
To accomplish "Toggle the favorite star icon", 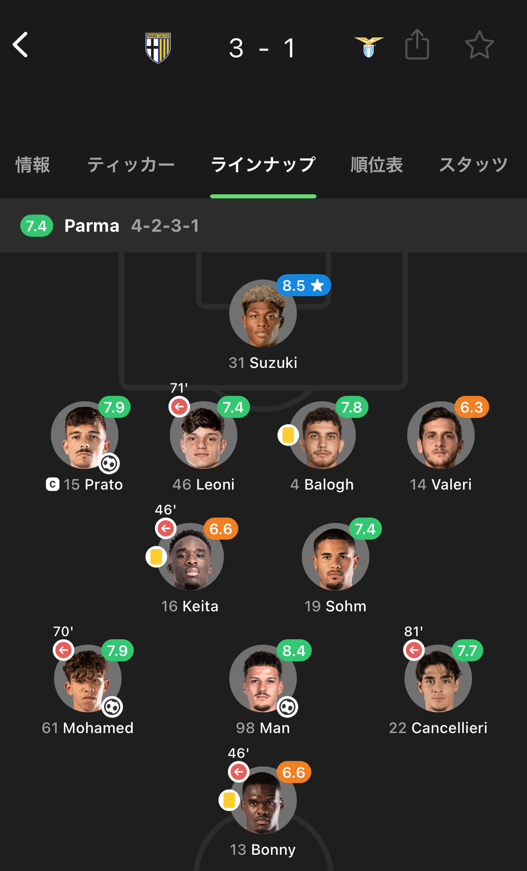I will tap(479, 45).
